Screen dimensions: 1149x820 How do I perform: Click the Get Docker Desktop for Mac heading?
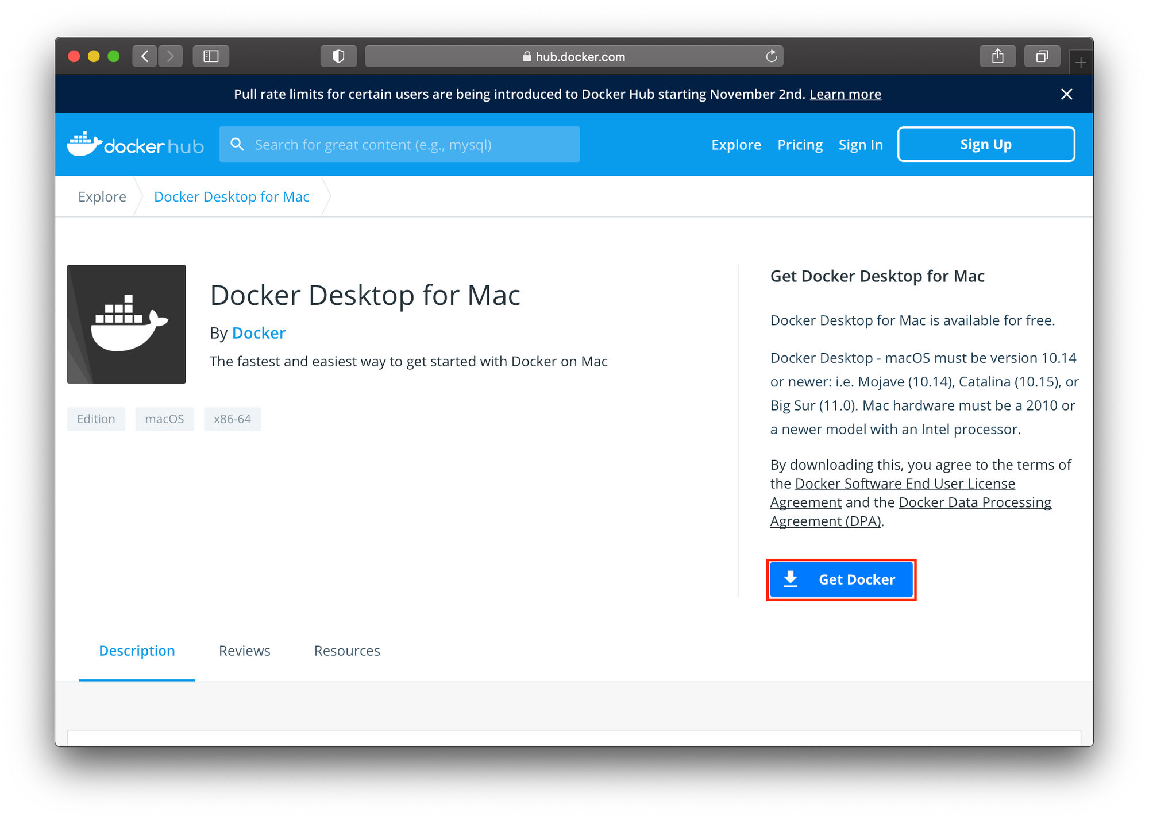click(x=877, y=276)
